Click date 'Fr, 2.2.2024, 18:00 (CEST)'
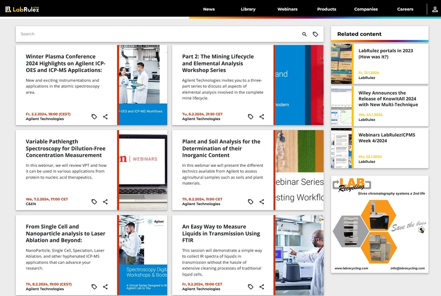Image resolution: width=441 pixels, height=296 pixels. pyautogui.click(x=48, y=114)
